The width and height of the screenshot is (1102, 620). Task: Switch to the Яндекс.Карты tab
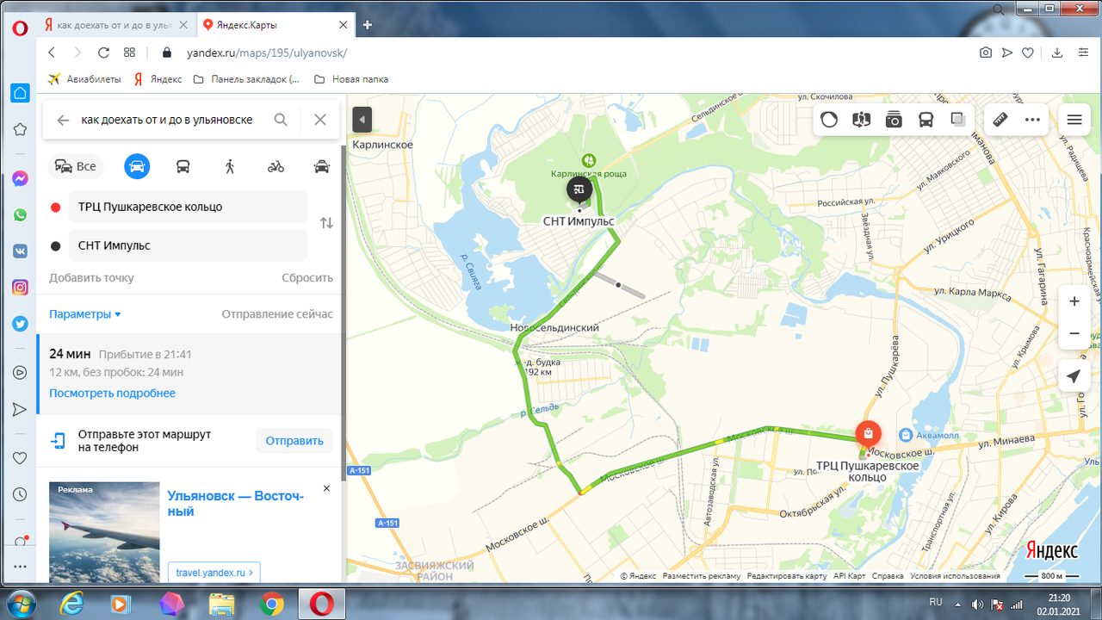275,25
